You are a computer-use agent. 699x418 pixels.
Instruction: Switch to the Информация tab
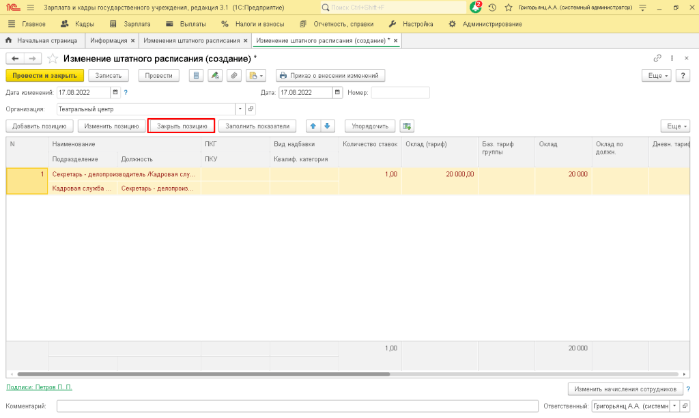[x=109, y=41]
